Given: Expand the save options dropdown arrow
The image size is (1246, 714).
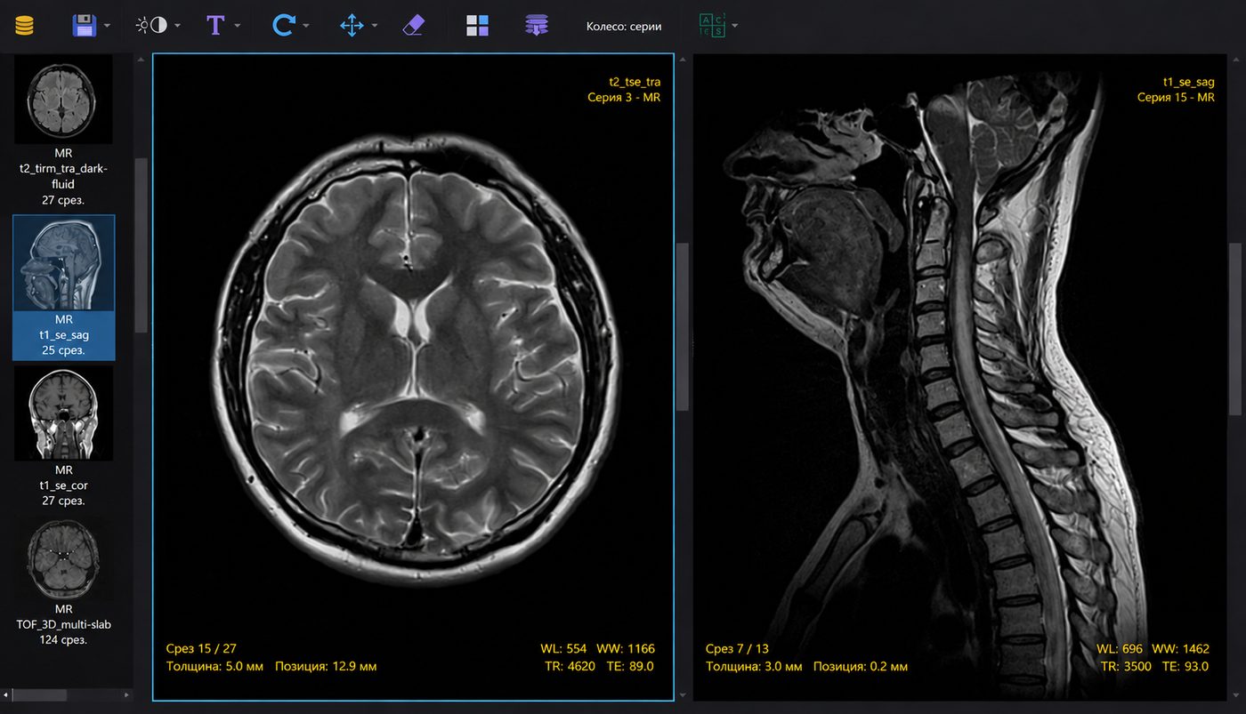Looking at the screenshot, I should (107, 26).
